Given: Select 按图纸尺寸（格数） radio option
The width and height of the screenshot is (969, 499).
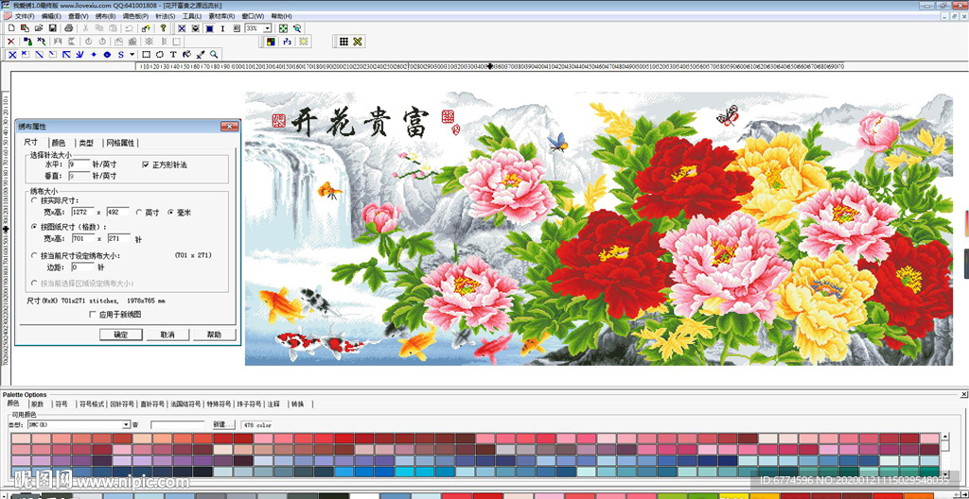Looking at the screenshot, I should tap(34, 227).
